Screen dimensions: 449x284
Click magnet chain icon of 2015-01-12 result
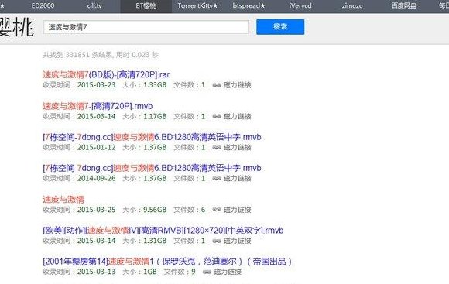pyautogui.click(x=217, y=148)
